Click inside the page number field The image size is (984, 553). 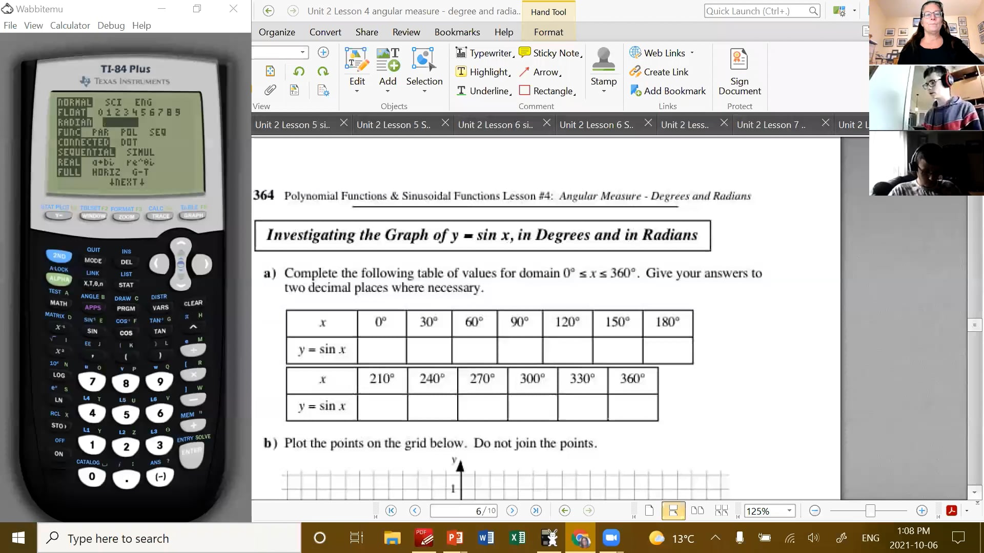tap(461, 511)
